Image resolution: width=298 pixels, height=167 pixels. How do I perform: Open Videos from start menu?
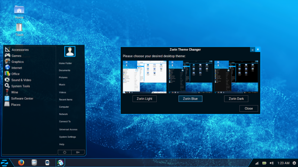(x=63, y=92)
